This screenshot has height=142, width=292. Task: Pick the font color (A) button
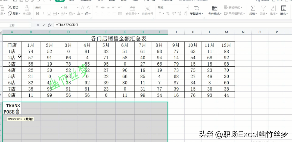pyautogui.click(x=79, y=14)
